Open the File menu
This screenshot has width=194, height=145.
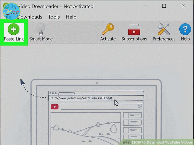pos(7,17)
